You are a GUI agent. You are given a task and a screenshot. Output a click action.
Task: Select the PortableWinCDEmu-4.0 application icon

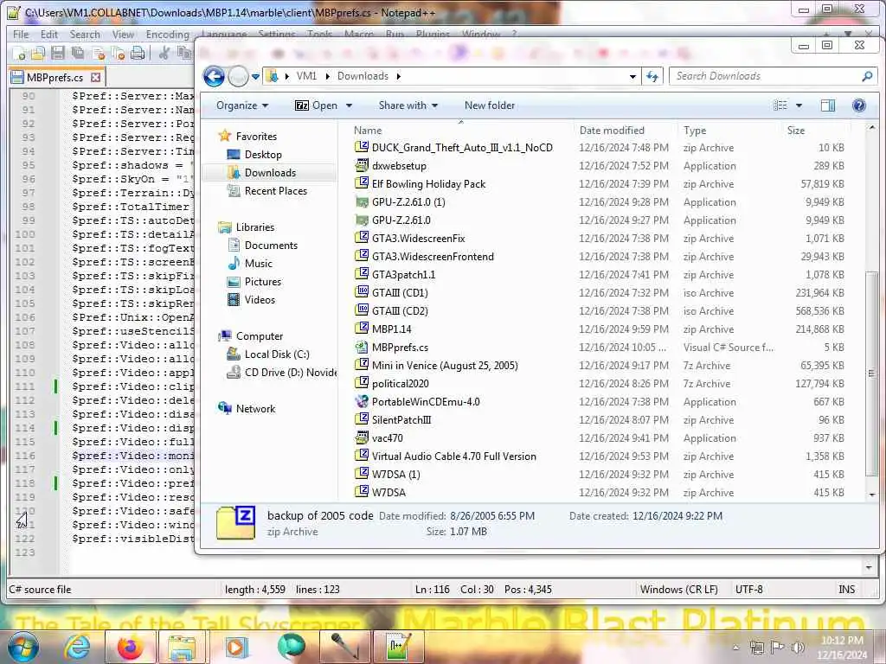tap(362, 401)
